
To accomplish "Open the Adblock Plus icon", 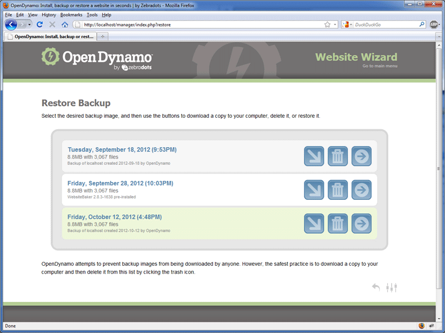I will coord(435,24).
